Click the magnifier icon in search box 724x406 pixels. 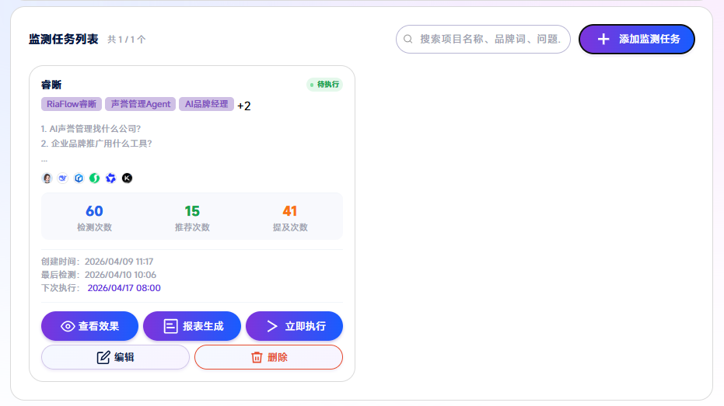click(x=408, y=39)
